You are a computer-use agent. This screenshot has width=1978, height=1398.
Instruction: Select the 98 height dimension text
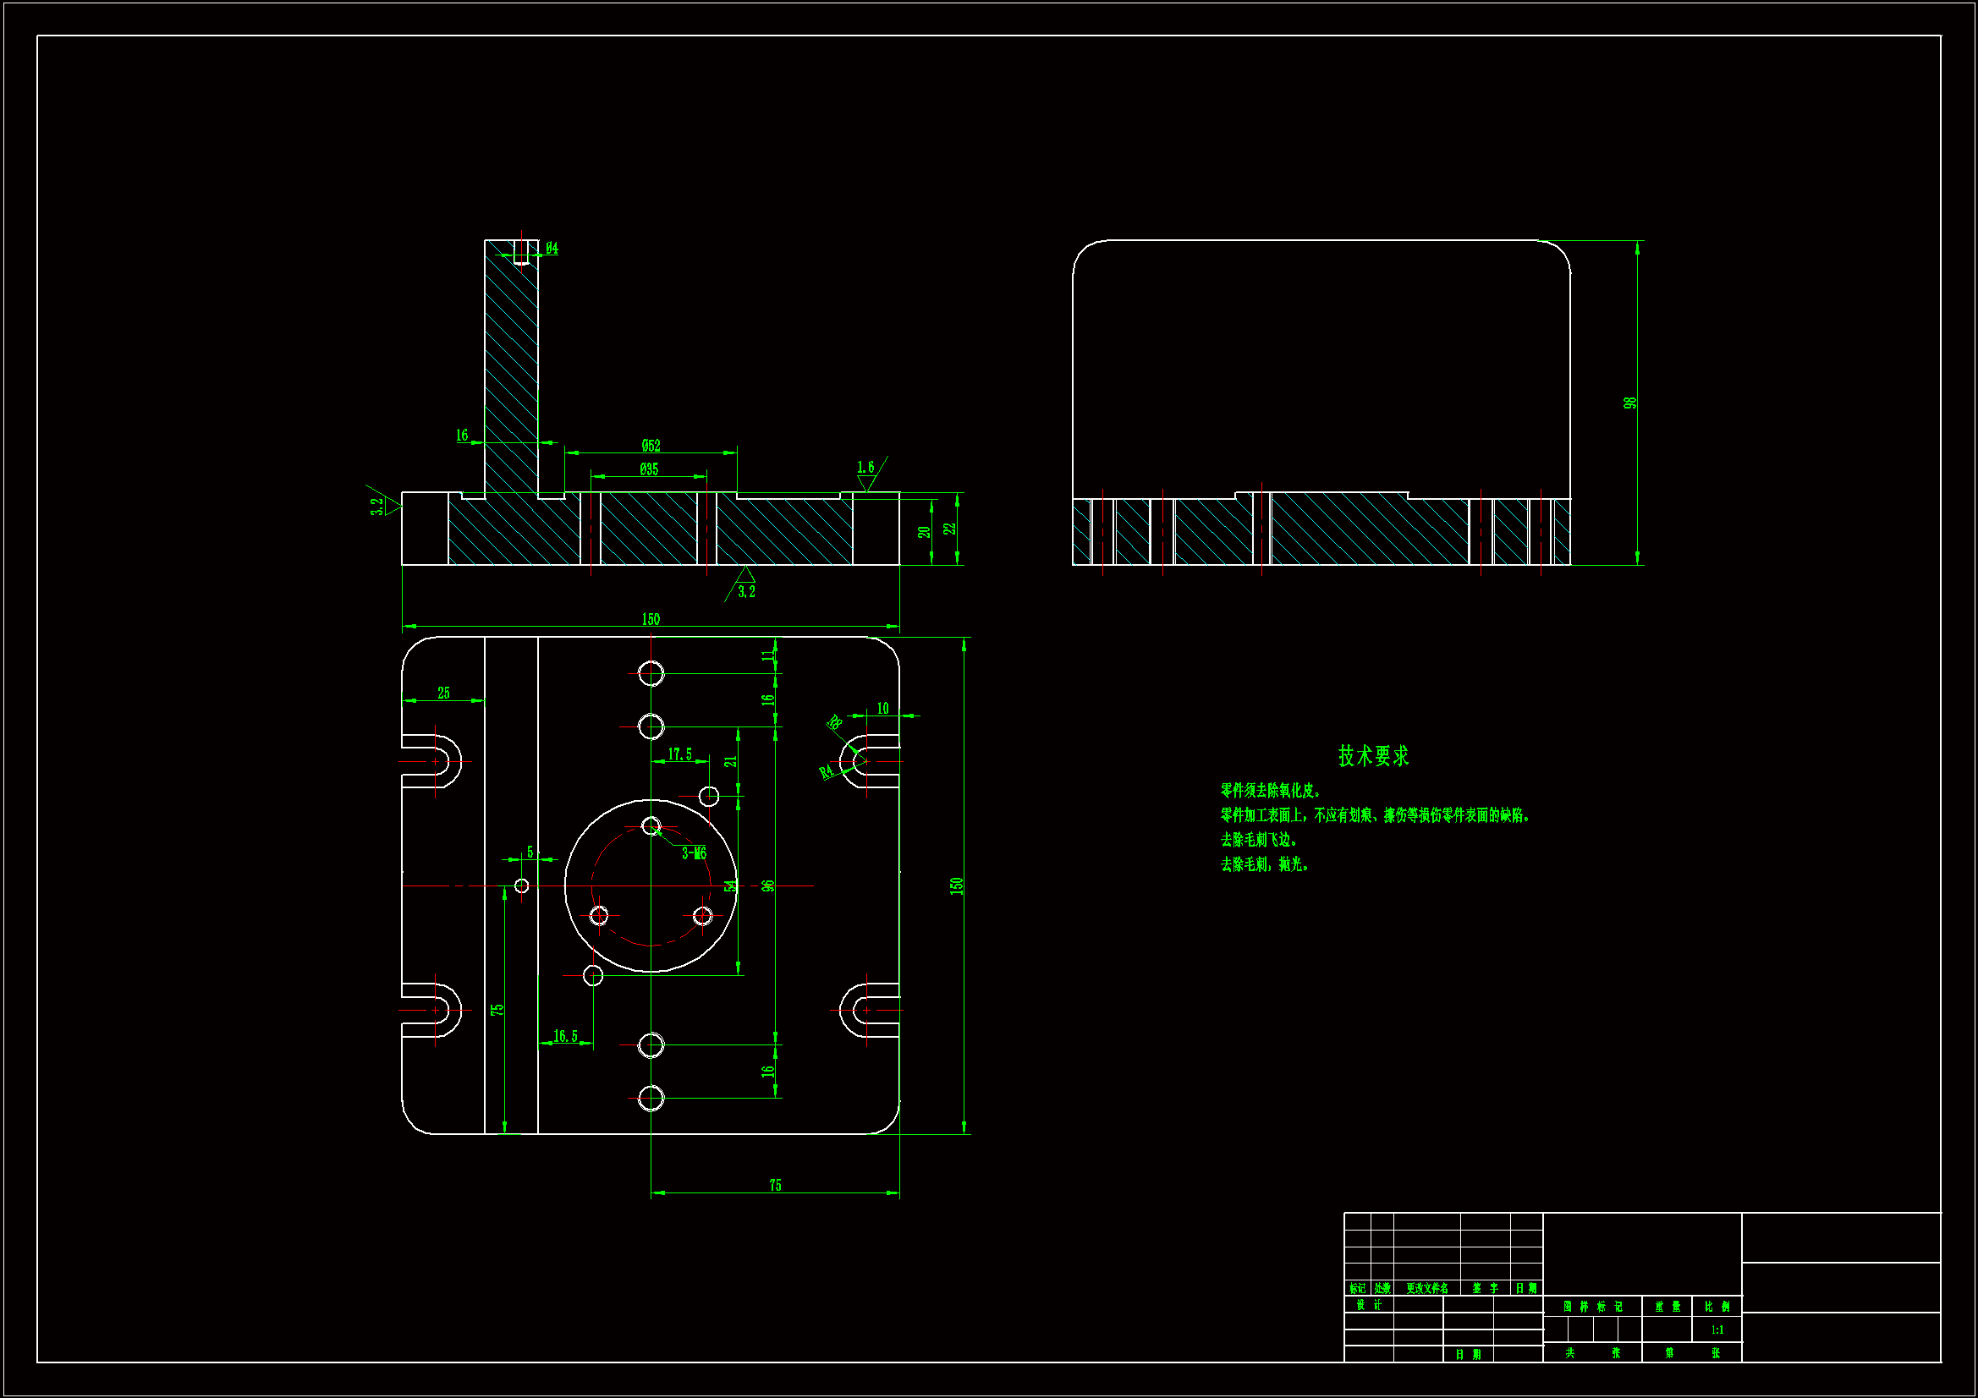tap(1629, 403)
